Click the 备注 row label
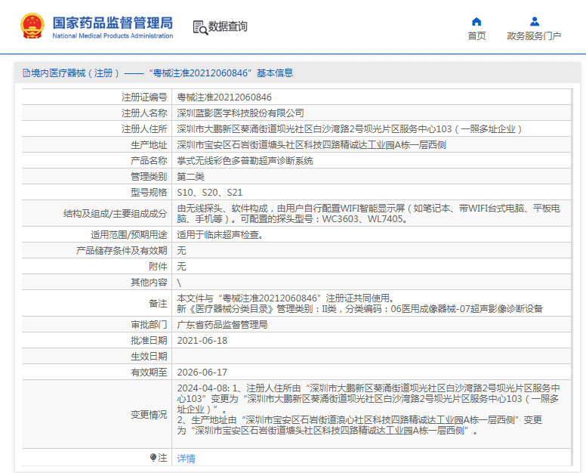Viewport: 586px width, 473px height. 158,304
